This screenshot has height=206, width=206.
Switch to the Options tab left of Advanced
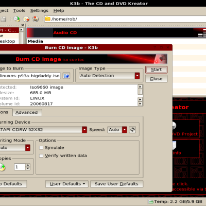pyautogui.click(x=6, y=112)
